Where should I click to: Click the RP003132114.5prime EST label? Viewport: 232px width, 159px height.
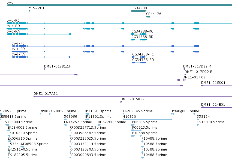88,144
